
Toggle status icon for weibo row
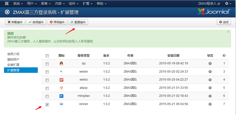(x=210, y=80)
